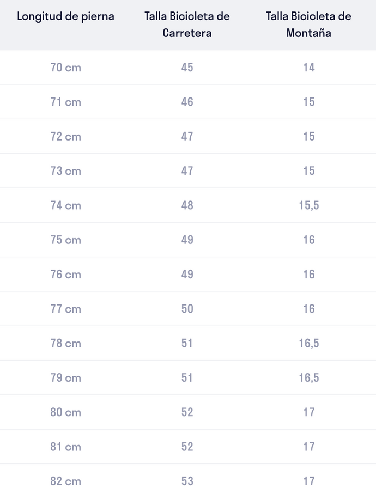Click road bike size 45
The image size is (376, 494).
187,68
